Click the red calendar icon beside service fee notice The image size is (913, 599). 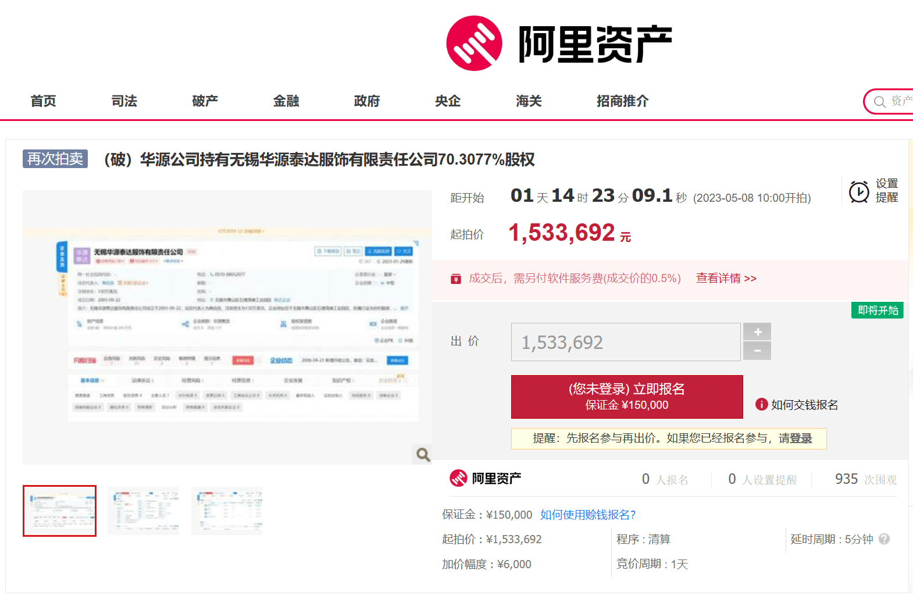(456, 279)
